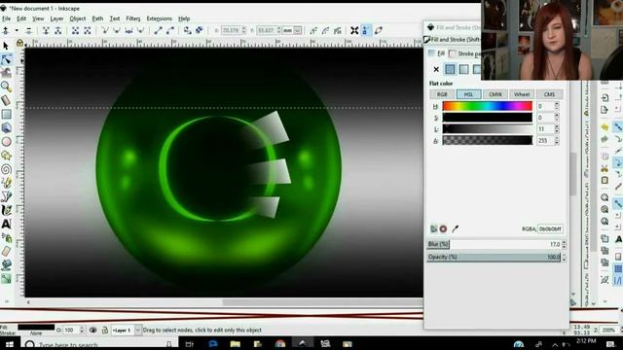This screenshot has height=350, width=623.
Task: Select the 3D Box tool
Action: click(7, 127)
